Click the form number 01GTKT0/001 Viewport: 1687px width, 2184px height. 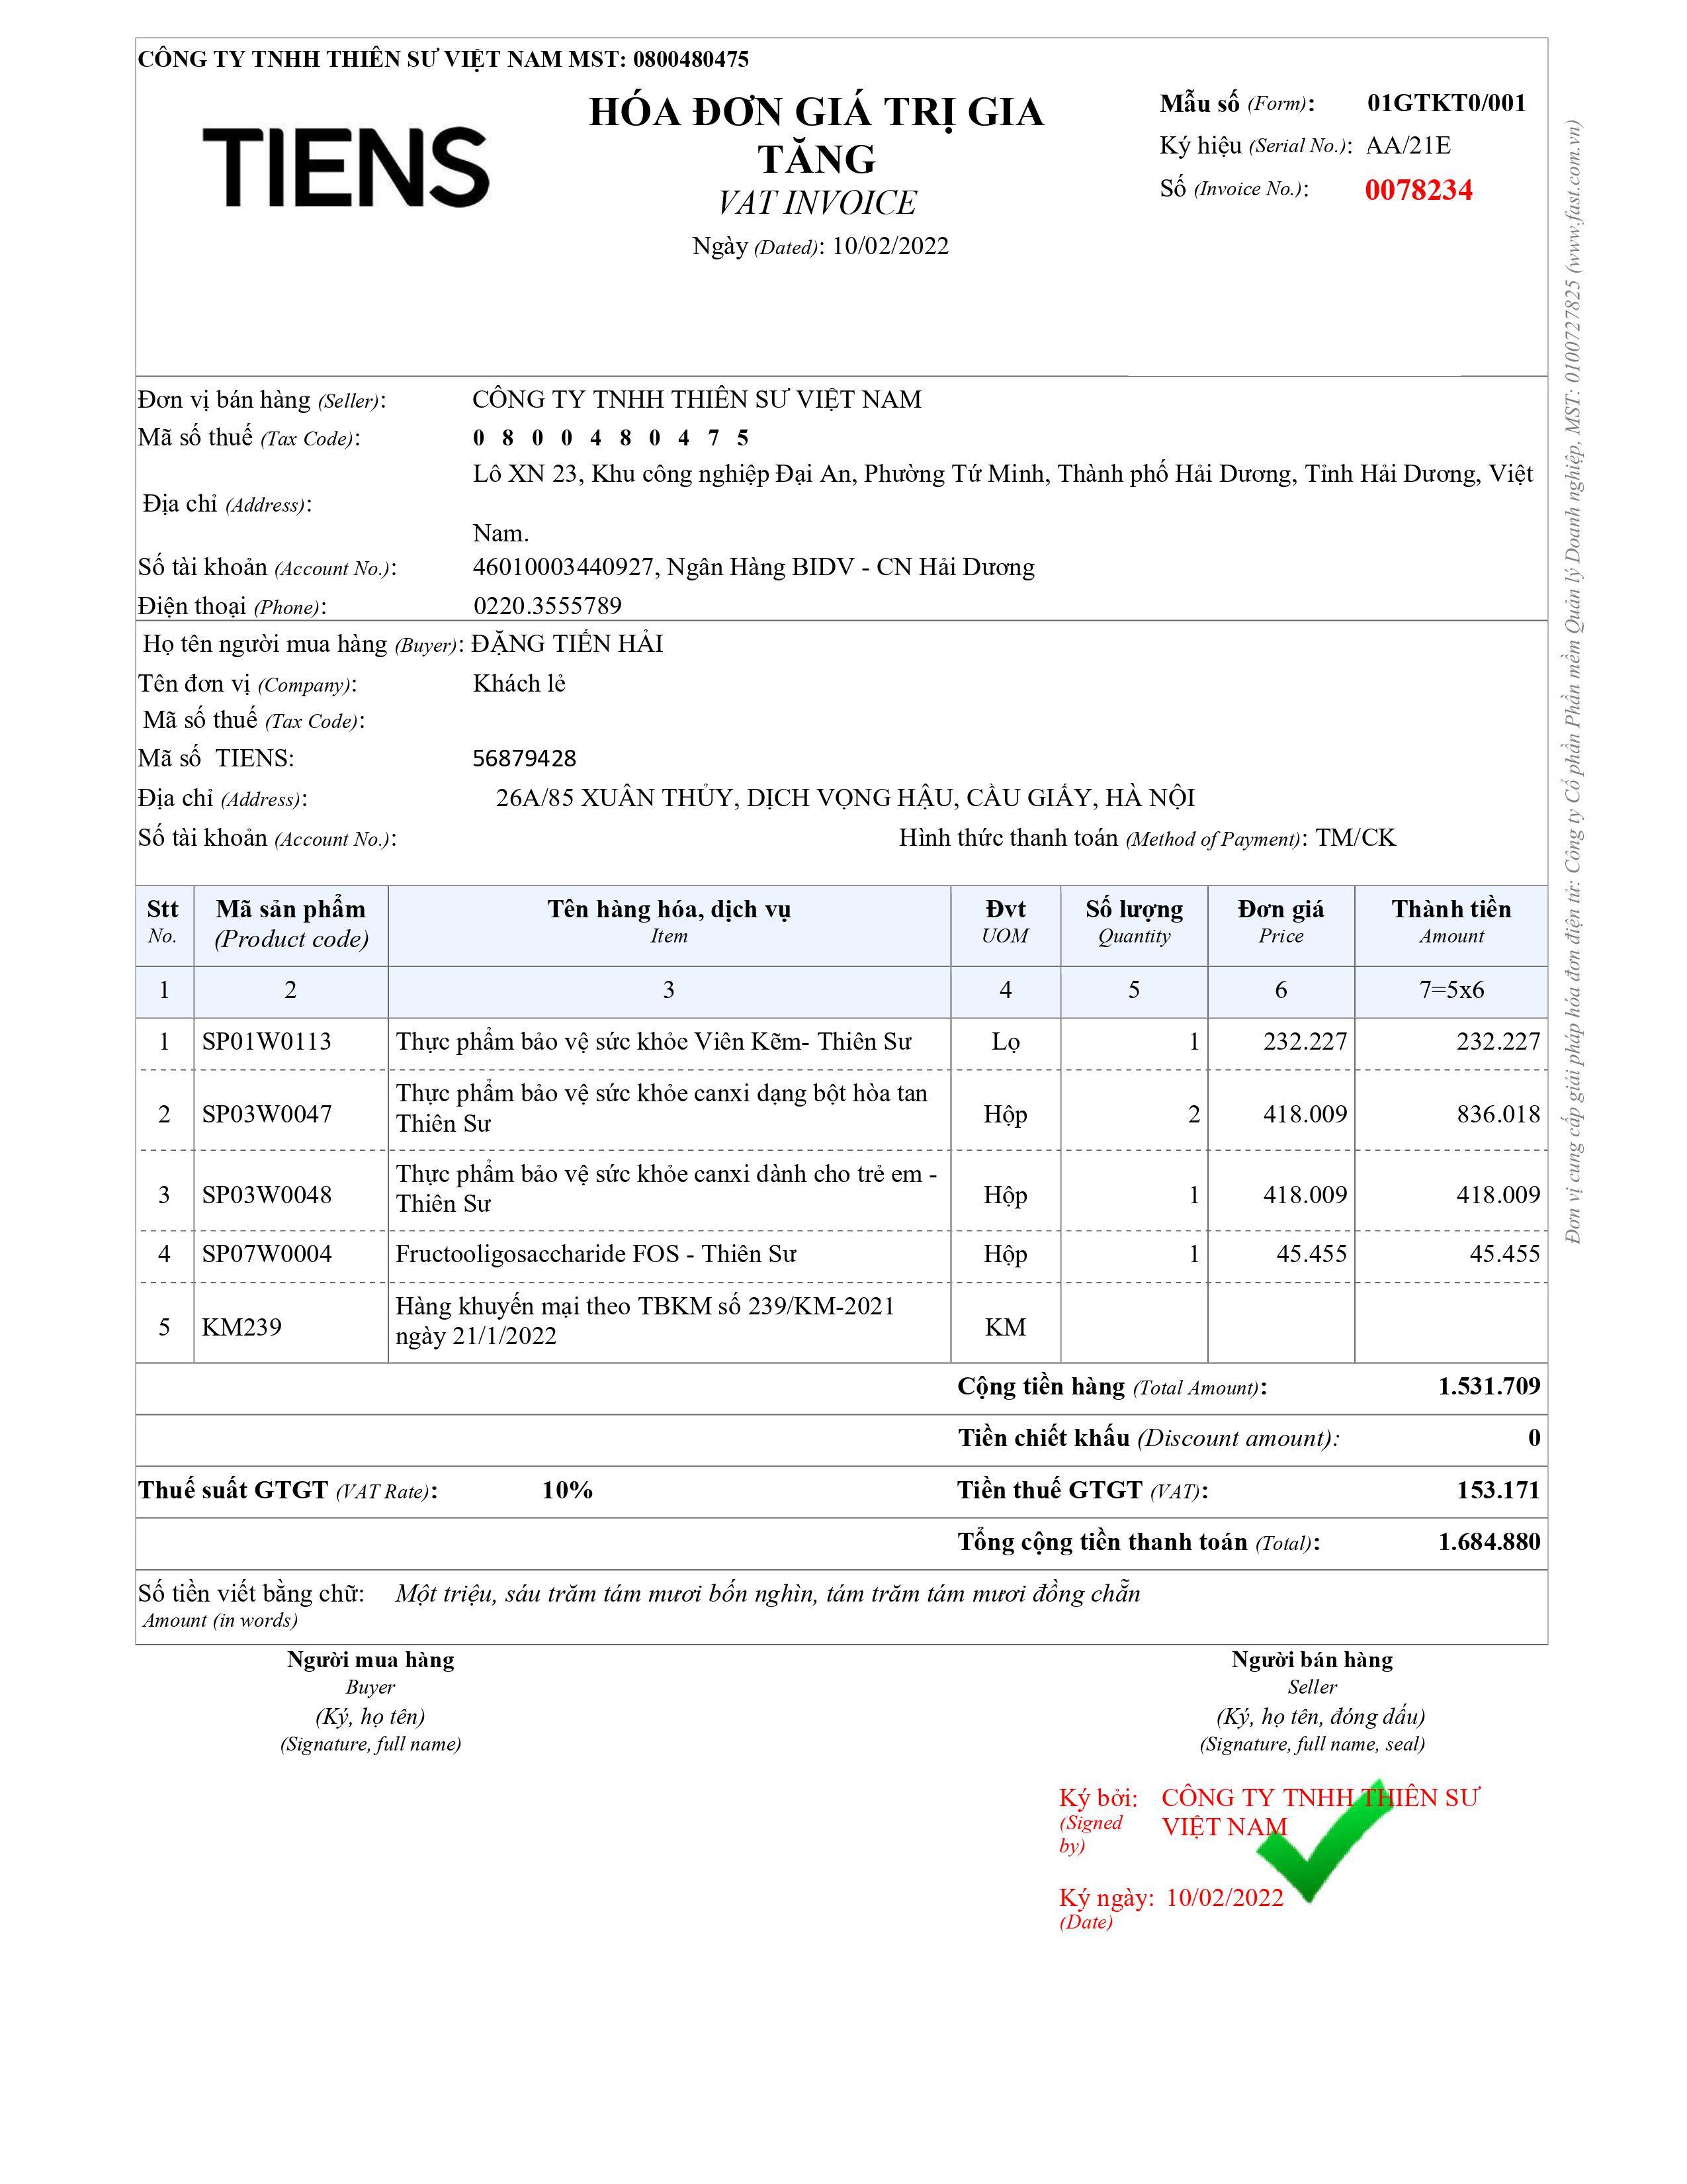click(1446, 103)
